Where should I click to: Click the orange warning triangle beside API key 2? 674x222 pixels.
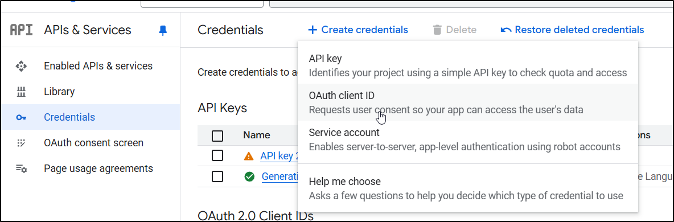248,156
